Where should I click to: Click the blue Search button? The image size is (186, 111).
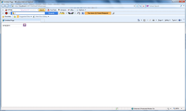[x=51, y=13]
